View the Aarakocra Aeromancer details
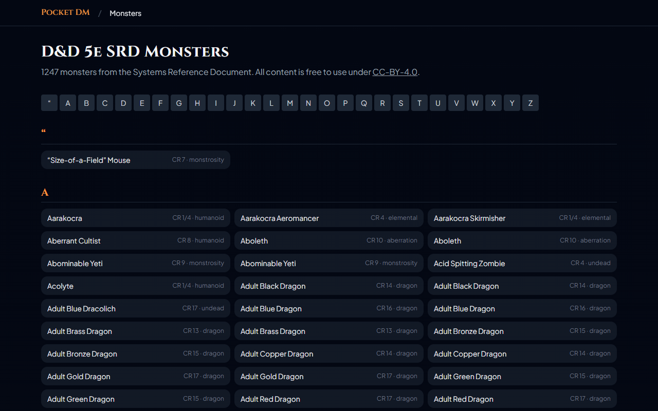Viewport: 658px width, 411px height. coord(328,217)
